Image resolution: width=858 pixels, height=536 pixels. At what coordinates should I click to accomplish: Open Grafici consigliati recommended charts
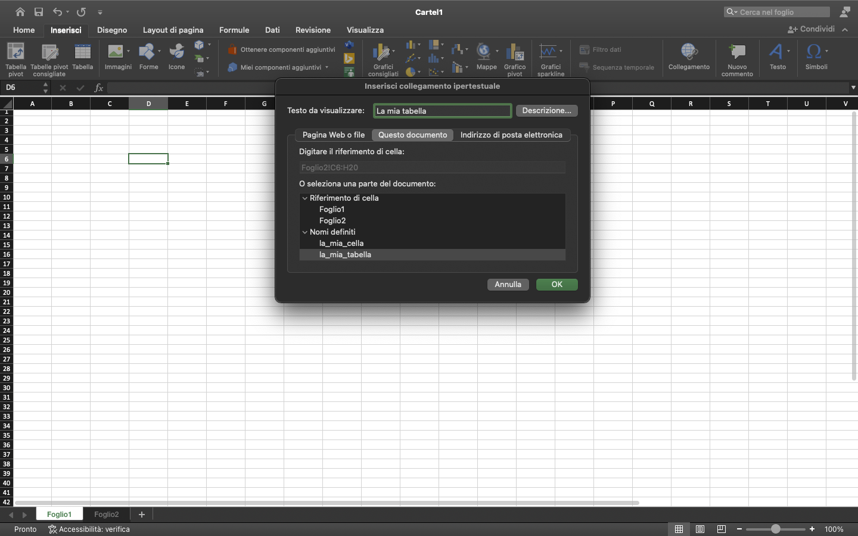tap(383, 58)
